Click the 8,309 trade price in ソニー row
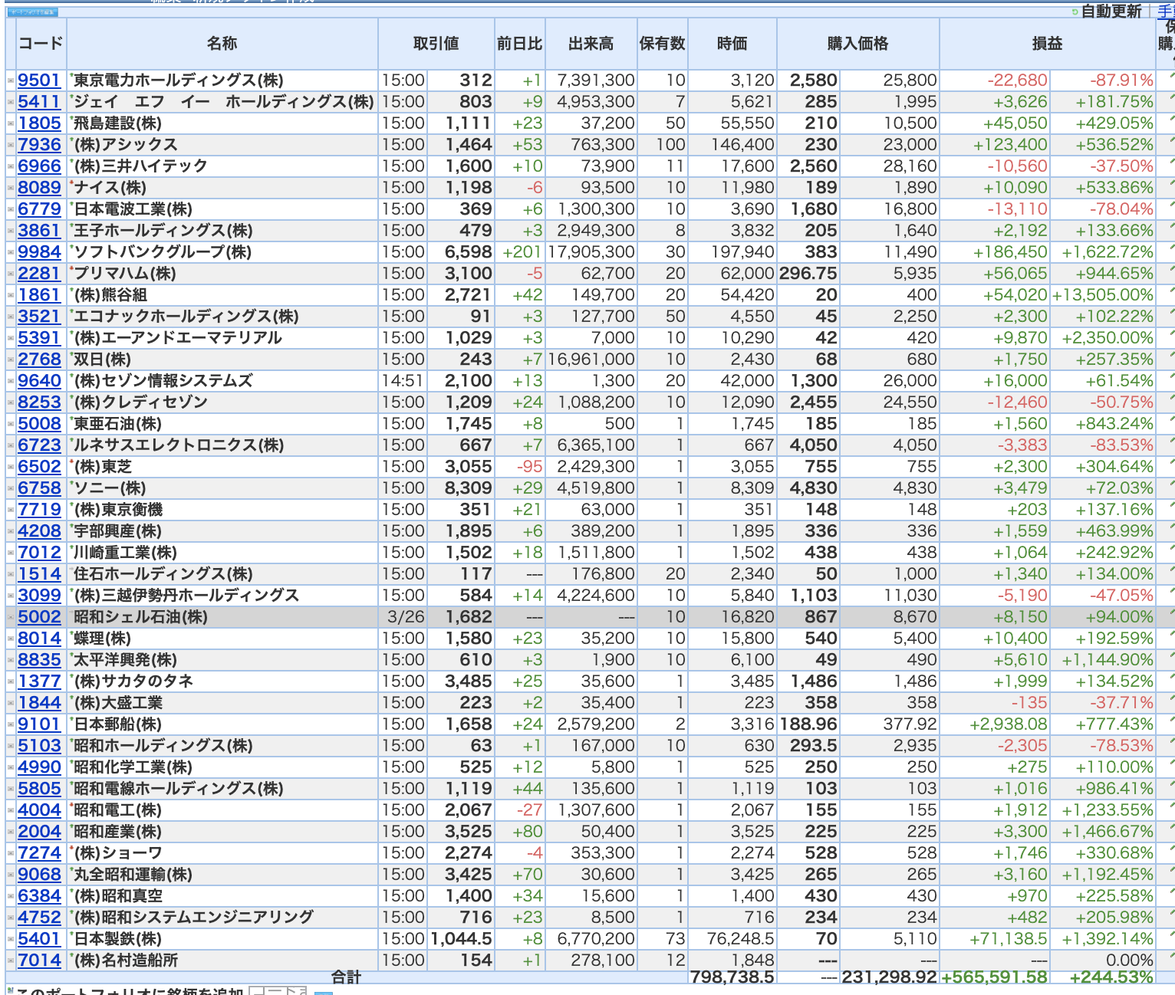This screenshot has height=995, width=1175. point(469,488)
